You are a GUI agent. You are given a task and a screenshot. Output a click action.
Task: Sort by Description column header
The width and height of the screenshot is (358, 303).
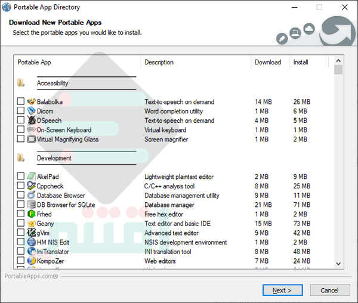196,62
